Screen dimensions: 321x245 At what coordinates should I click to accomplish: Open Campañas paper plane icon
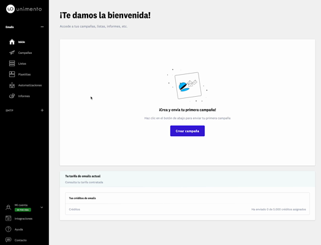(12, 53)
